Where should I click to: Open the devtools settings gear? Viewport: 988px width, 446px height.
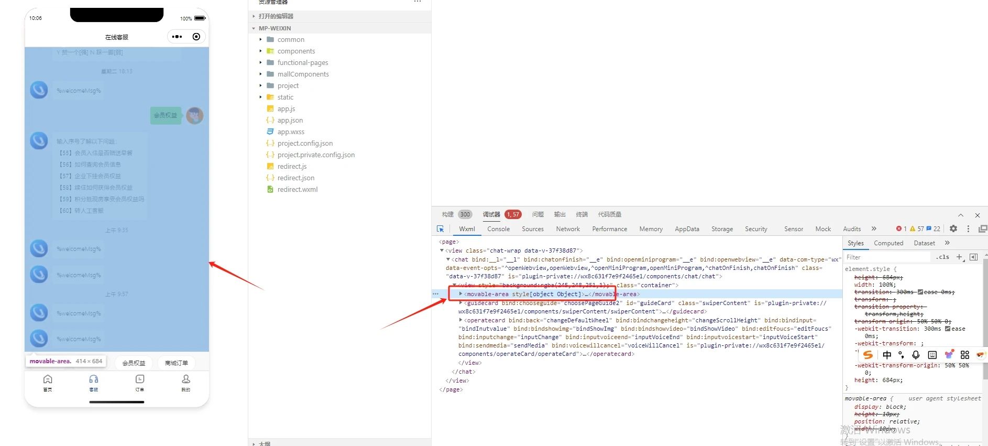[x=953, y=229]
